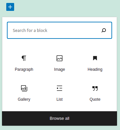Click the Paragraph label text
This screenshot has width=120, height=130.
tap(24, 69)
